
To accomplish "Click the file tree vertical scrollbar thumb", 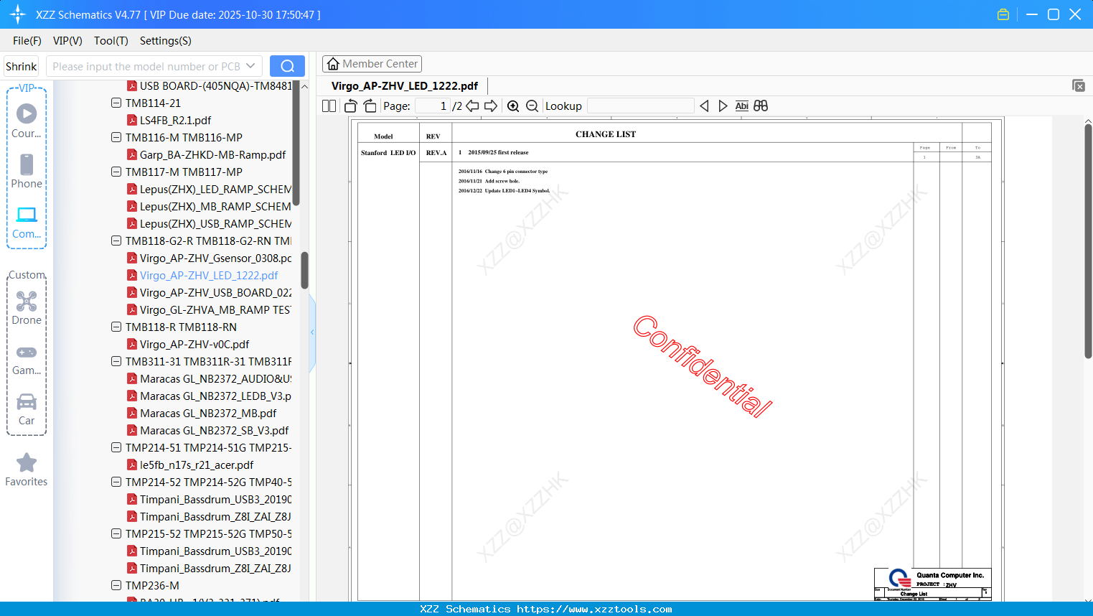I will point(304,270).
